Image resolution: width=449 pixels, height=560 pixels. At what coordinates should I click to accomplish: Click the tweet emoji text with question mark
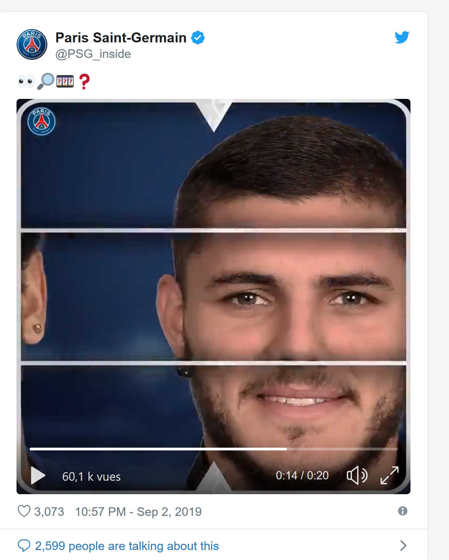(54, 81)
